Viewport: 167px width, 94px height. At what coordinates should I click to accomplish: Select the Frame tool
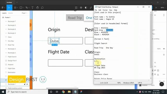coord(15,8)
